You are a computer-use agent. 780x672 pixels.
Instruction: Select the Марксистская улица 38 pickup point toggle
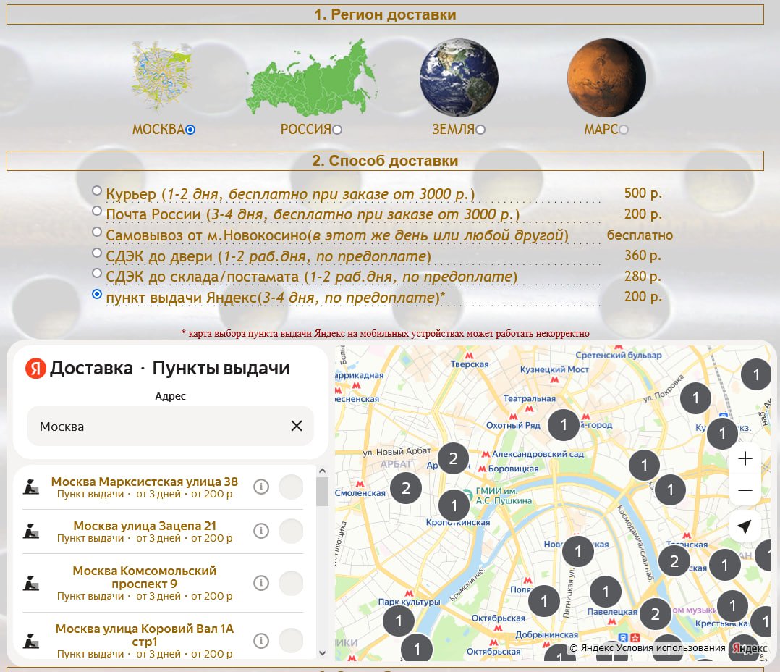291,487
